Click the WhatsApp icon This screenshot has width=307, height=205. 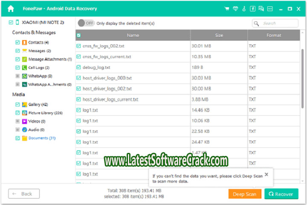(24, 76)
